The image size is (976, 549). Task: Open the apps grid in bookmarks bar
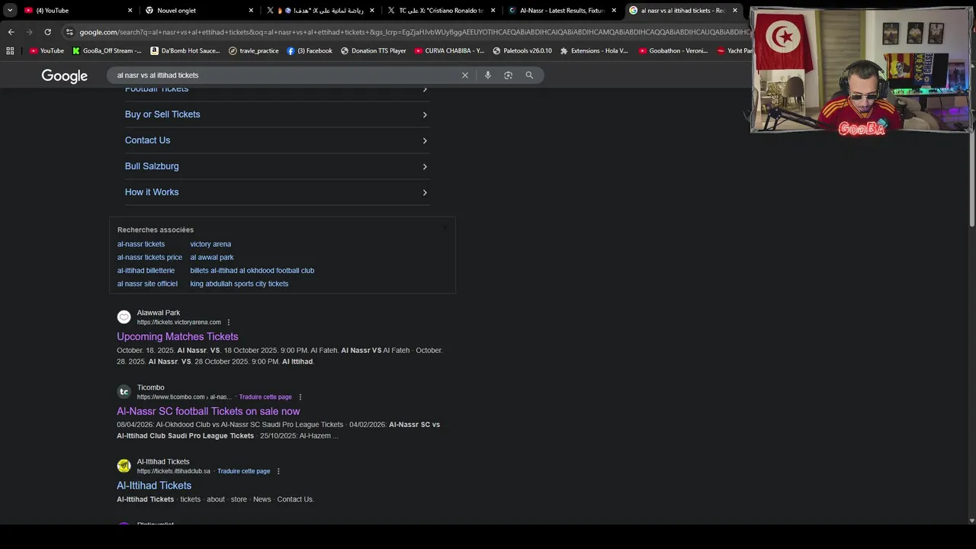click(10, 51)
